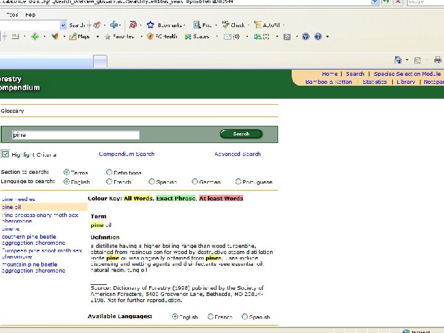
Task: Click the Bookmarks star icon
Action: click(150, 25)
